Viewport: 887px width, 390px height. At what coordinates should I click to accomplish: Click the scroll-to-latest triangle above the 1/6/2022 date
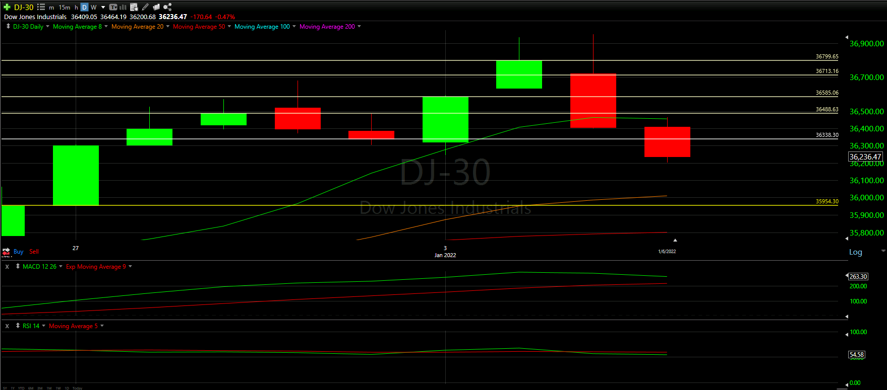[675, 240]
